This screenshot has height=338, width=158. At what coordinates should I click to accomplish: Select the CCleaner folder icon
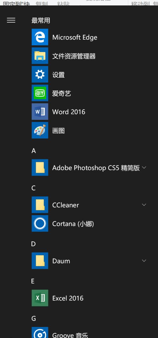[x=40, y=205]
